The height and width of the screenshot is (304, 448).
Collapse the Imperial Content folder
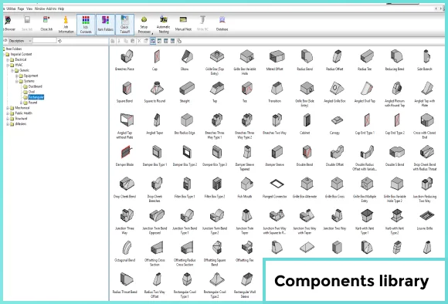[3, 54]
